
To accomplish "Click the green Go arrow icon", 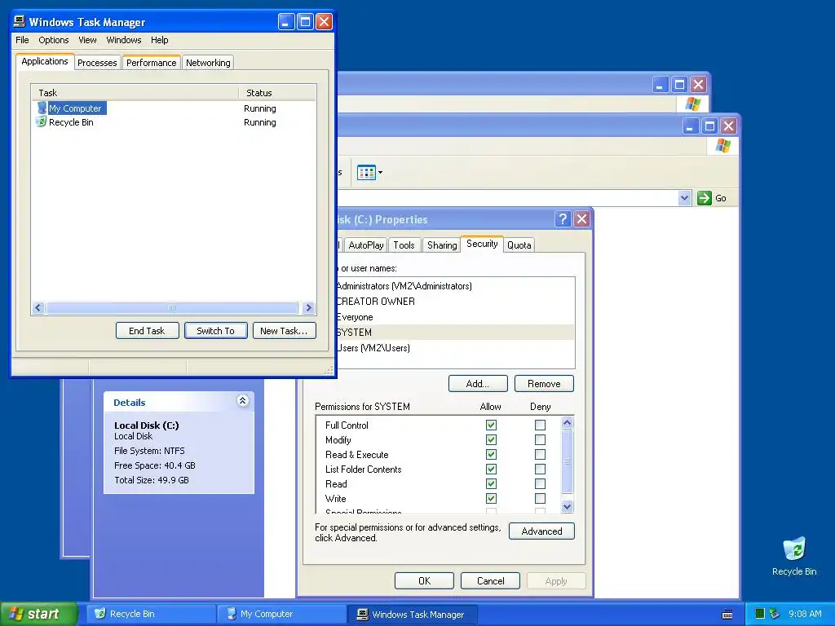I will (x=704, y=198).
